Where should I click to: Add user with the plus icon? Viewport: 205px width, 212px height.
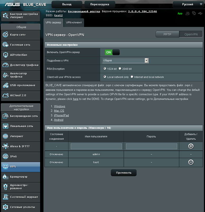pos(191,146)
